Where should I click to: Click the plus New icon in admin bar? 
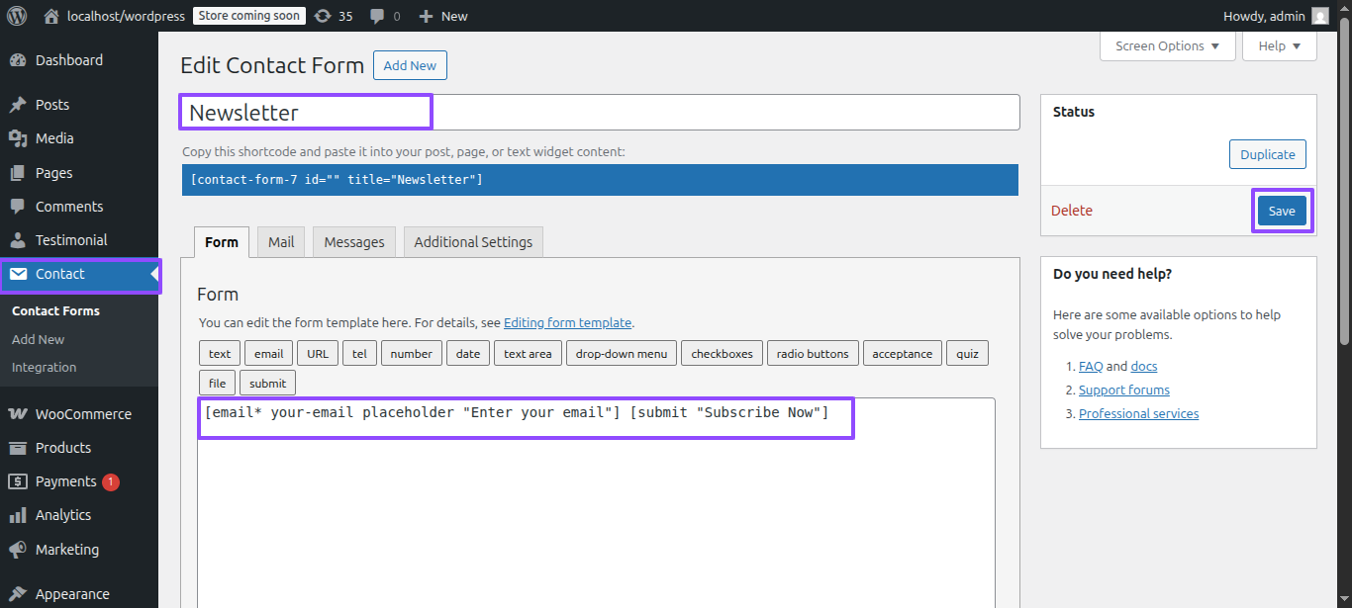click(426, 16)
